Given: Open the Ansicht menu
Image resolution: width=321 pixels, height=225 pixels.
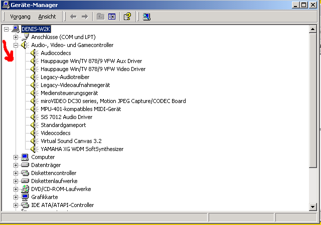Looking at the screenshot, I should [x=47, y=16].
